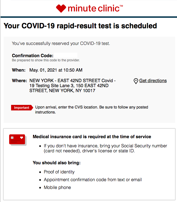Image resolution: width=177 pixels, height=202 pixels.
Task: Click the red Important tag badge
Action: [x=22, y=108]
